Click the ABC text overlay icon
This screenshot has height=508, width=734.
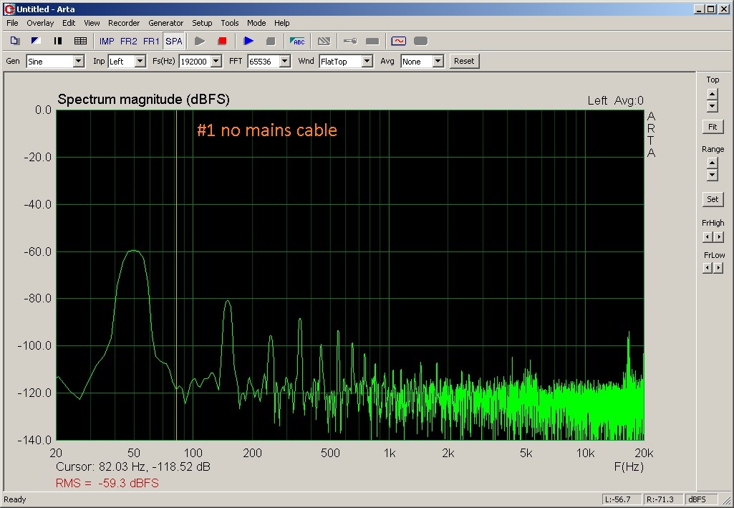pyautogui.click(x=297, y=42)
